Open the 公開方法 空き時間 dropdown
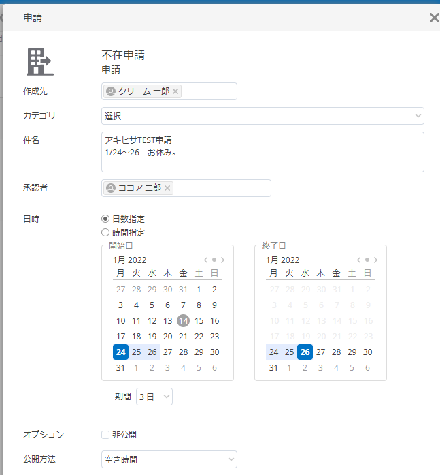Viewport: 440px width, 475px height. tap(169, 459)
